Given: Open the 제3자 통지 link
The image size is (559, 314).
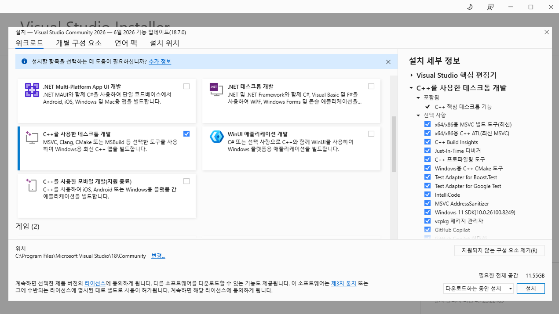Looking at the screenshot, I should pos(343,283).
